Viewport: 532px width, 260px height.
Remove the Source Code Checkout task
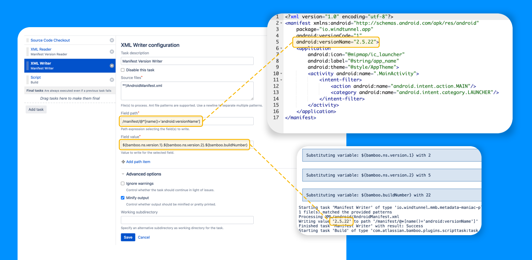112,40
